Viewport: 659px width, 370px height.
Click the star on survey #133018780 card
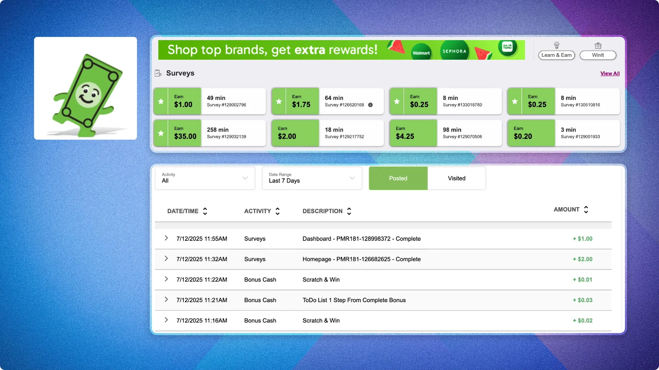point(397,101)
